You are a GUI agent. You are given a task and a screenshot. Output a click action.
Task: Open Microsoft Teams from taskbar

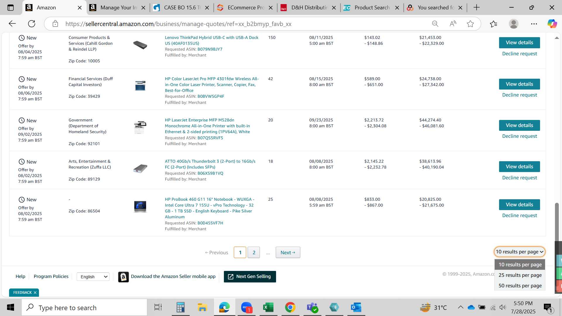click(312, 308)
